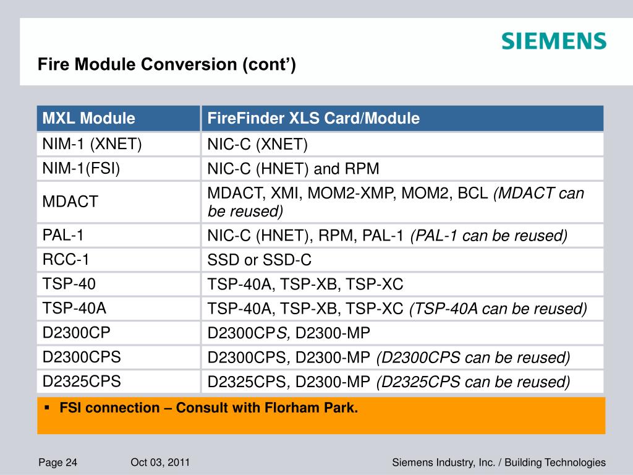Select the 'MDACT' cell in MXL column
Viewport: 633px width, 475px height.
[x=118, y=202]
